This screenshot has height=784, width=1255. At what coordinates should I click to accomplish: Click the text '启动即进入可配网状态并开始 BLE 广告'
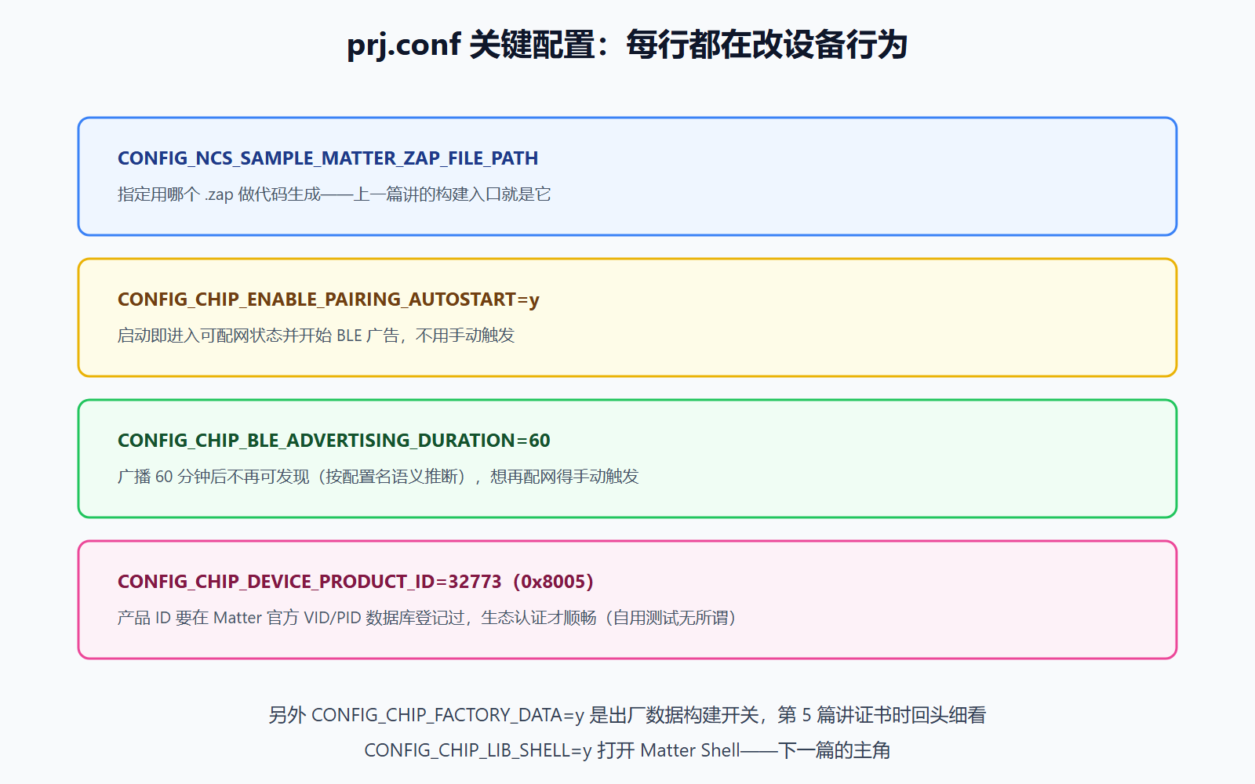click(258, 336)
